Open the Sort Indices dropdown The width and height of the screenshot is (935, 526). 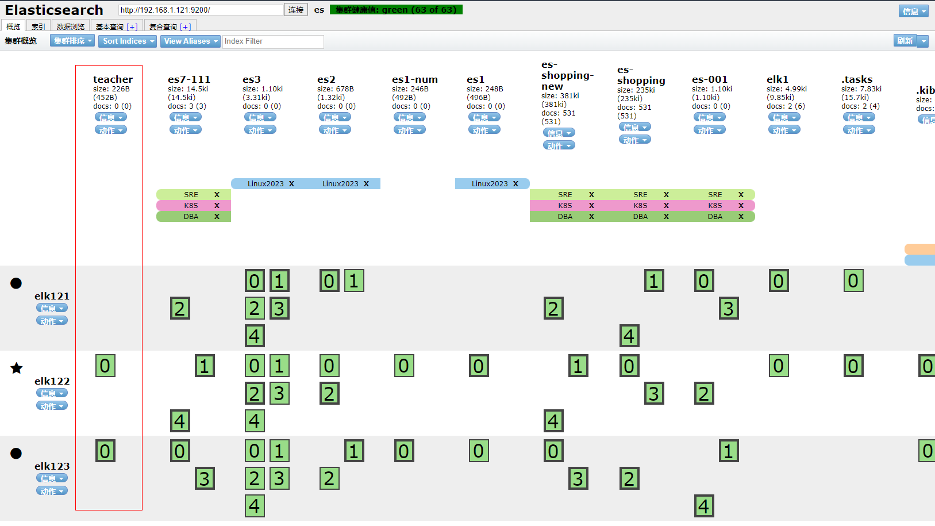pyautogui.click(x=128, y=41)
